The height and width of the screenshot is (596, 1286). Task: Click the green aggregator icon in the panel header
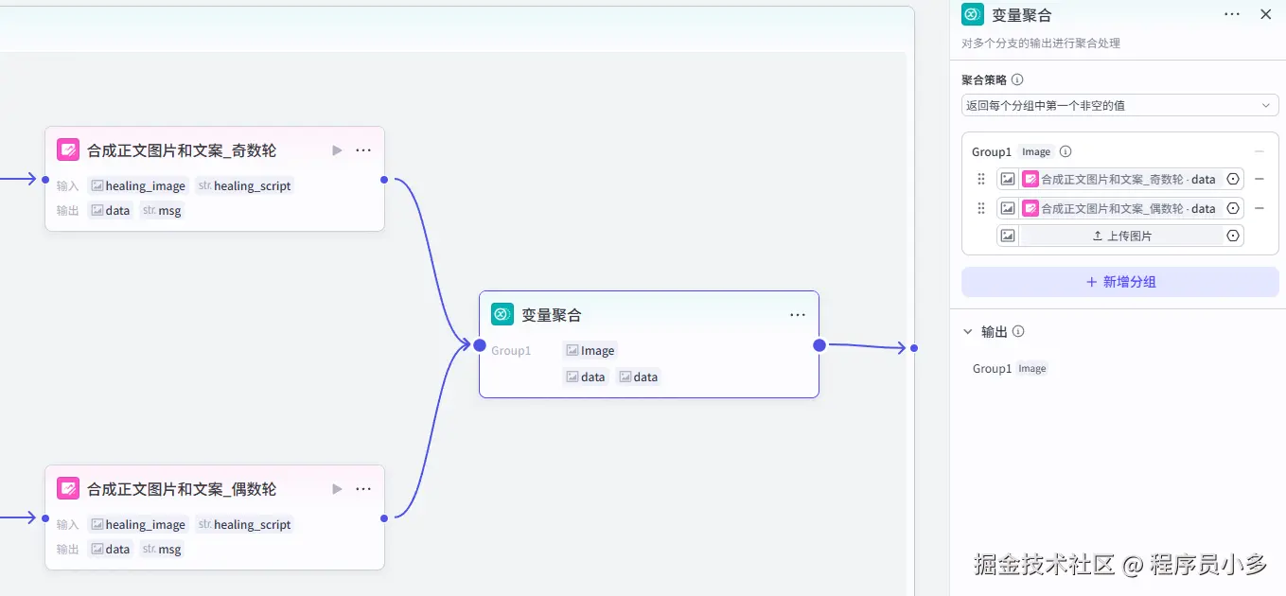pos(972,14)
